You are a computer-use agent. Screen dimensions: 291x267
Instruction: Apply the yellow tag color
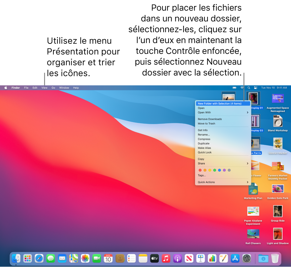pyautogui.click(x=210, y=170)
